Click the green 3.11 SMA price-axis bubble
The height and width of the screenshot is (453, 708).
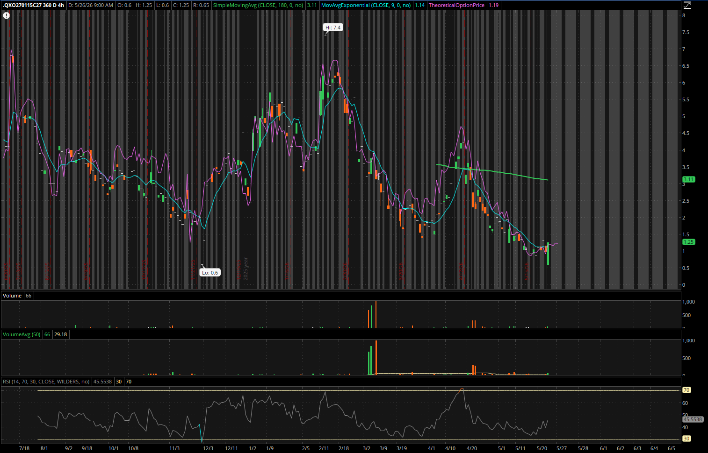(688, 179)
